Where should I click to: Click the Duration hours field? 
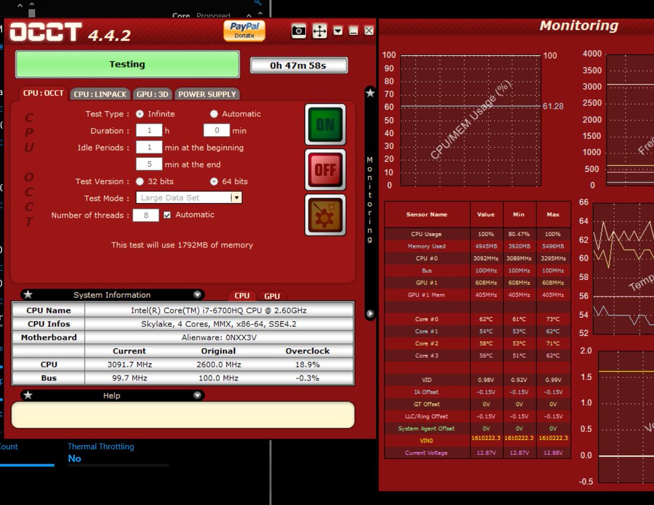149,131
